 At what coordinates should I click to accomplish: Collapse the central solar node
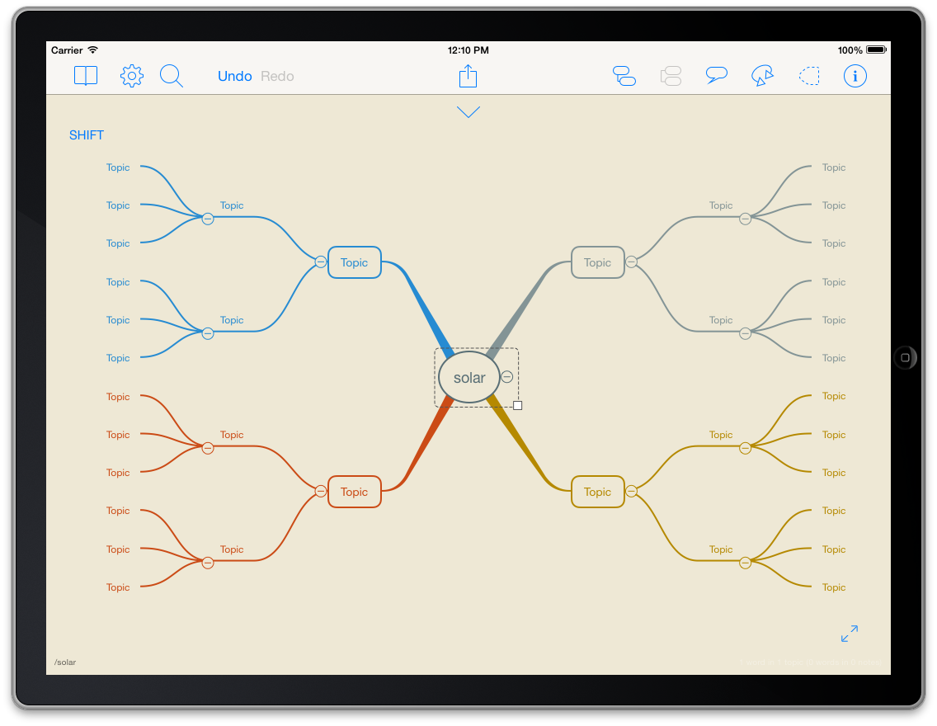[x=506, y=376]
